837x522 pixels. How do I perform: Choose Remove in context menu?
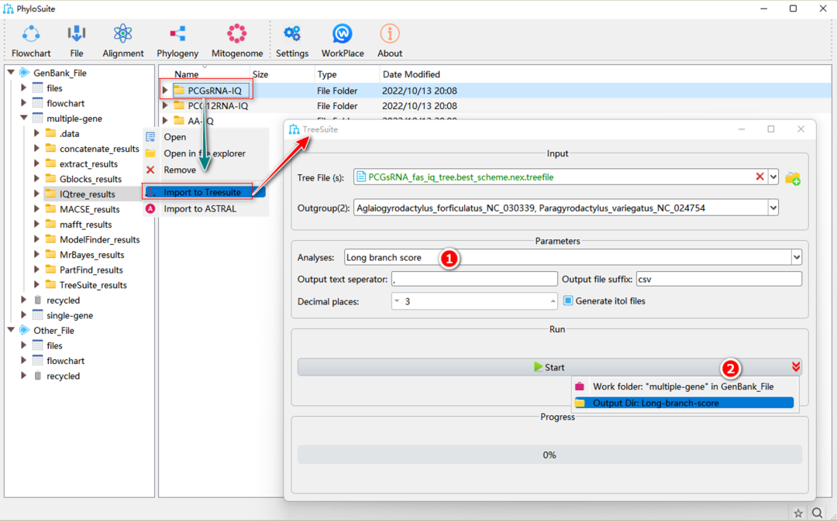179,170
